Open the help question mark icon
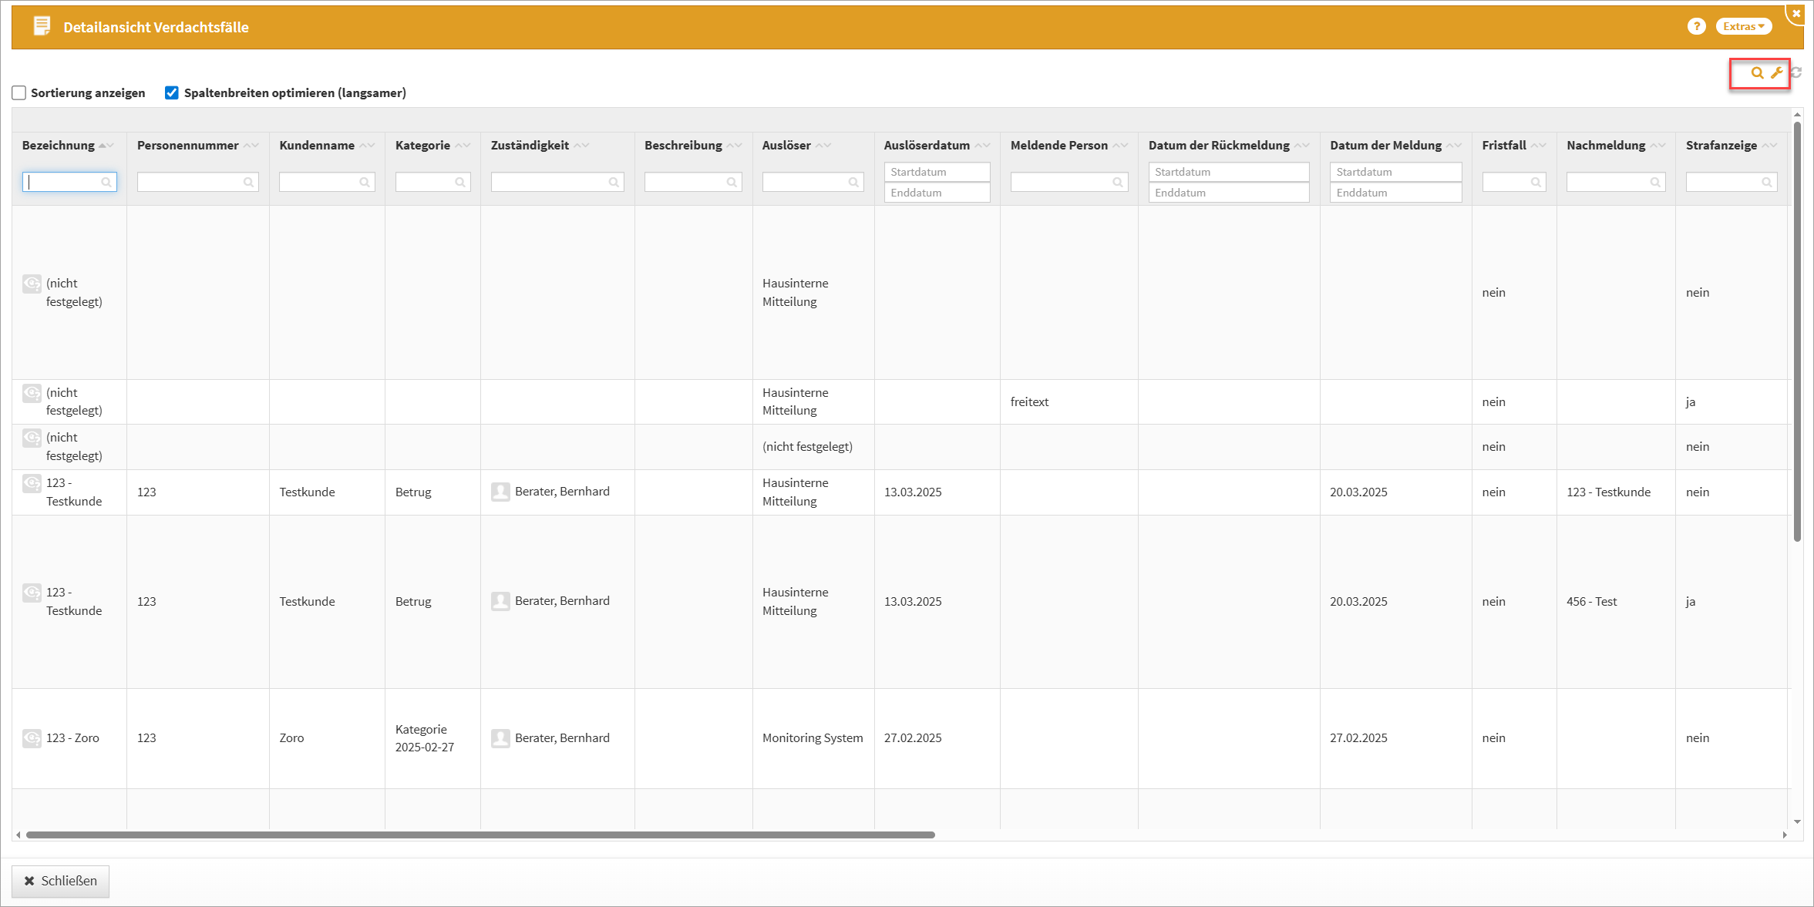 [x=1696, y=26]
